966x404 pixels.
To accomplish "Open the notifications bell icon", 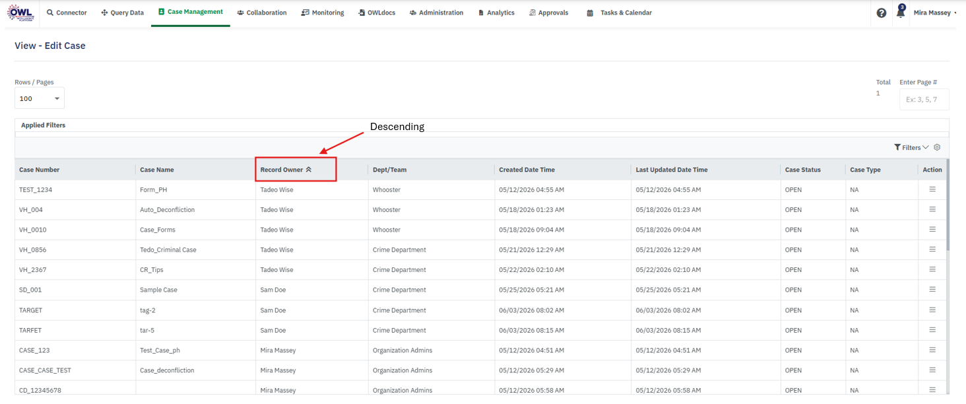I will point(901,13).
